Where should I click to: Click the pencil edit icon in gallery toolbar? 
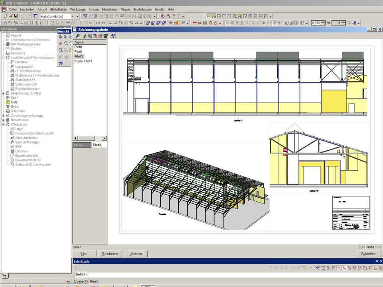pos(85,36)
